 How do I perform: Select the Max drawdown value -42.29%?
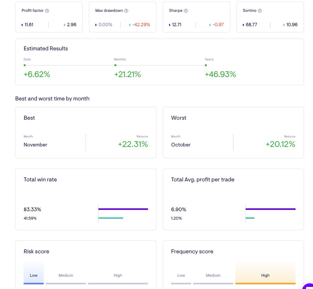coord(141,25)
